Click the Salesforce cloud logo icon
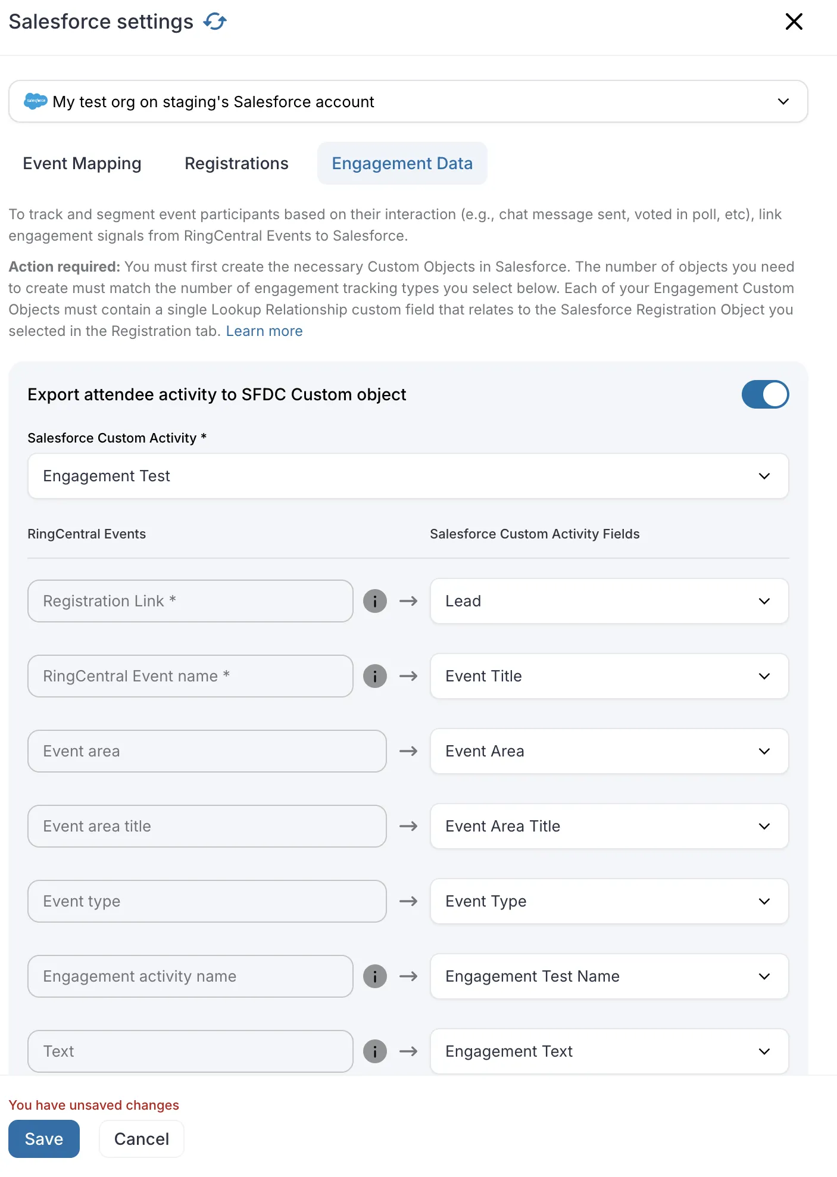 pyautogui.click(x=35, y=101)
